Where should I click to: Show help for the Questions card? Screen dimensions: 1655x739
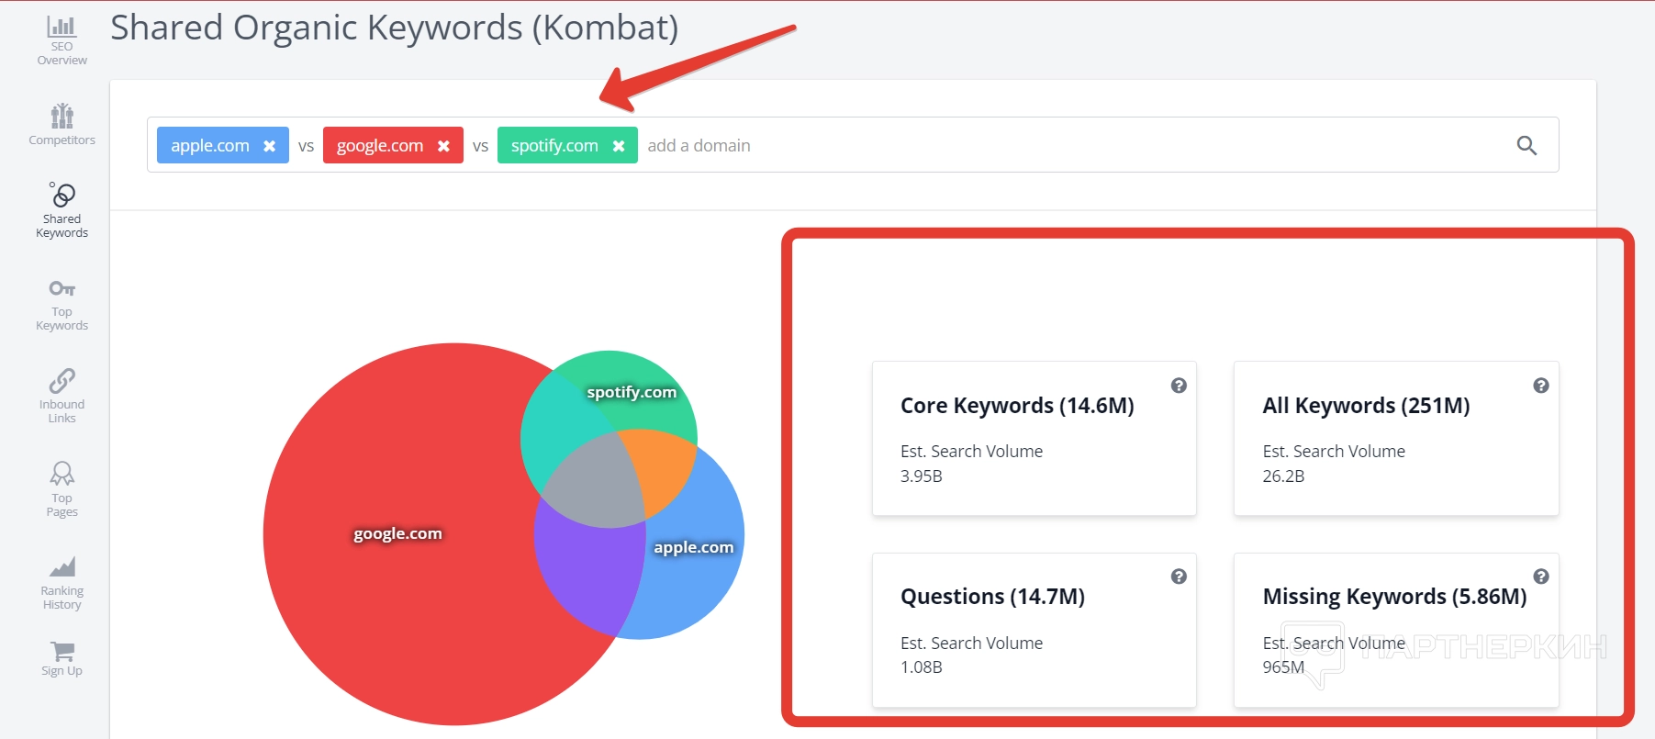tap(1179, 577)
